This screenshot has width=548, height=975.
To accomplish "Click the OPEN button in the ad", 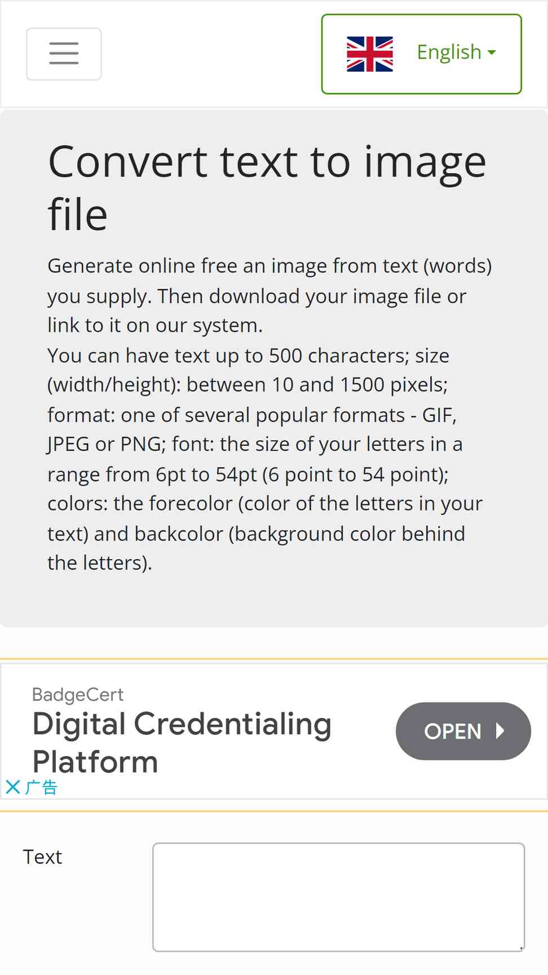I will (463, 731).
